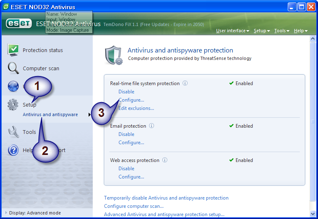Click Temporarily disable Antivirus and antispyware protection
Image resolution: width=318 pixels, height=219 pixels.
point(166,198)
